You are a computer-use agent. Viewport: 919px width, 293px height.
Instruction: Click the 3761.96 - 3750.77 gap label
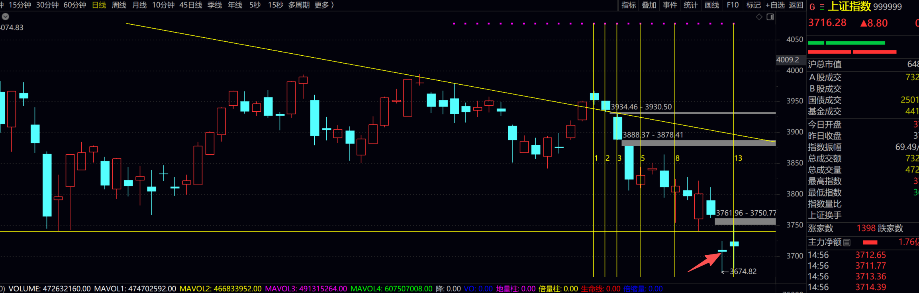click(x=746, y=213)
